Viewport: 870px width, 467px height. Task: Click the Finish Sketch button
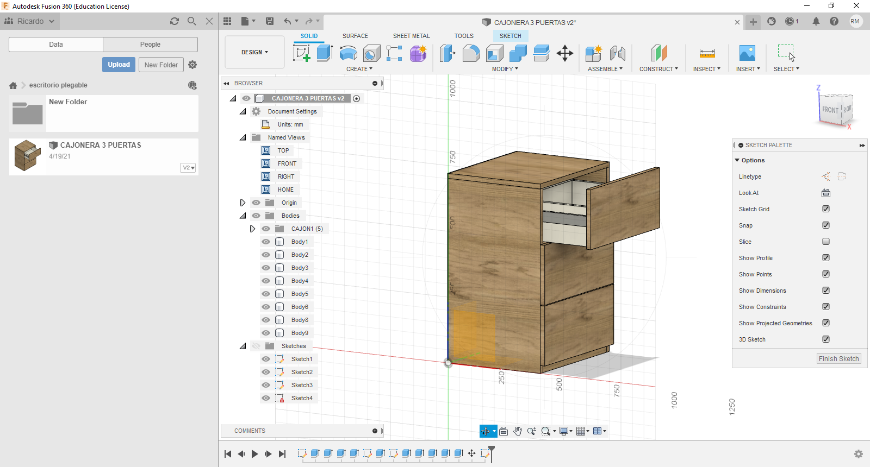[838, 358]
